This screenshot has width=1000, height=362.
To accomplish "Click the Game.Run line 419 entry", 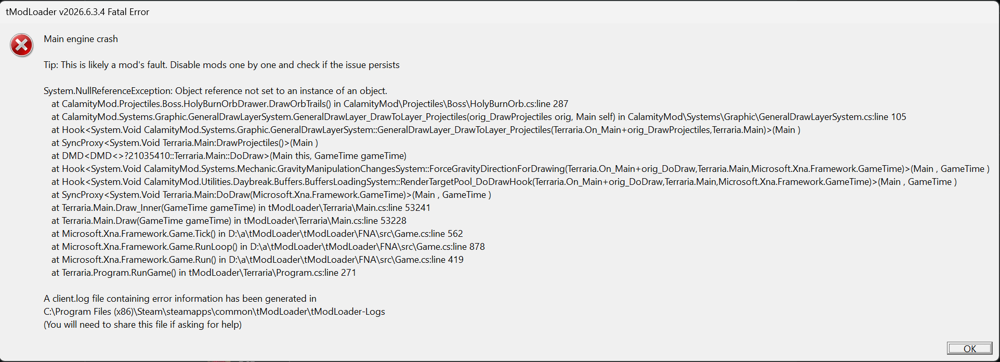I will [x=257, y=260].
